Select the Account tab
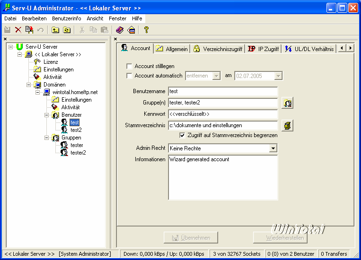This screenshot has height=260, width=361. [x=136, y=48]
